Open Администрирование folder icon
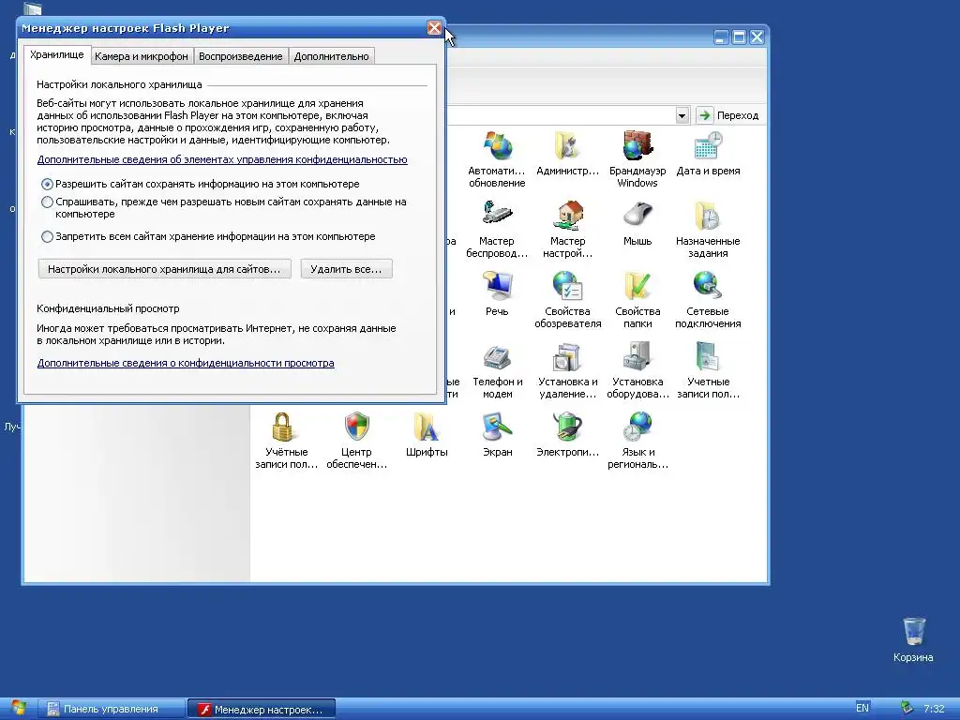960x720 pixels. coord(567,145)
